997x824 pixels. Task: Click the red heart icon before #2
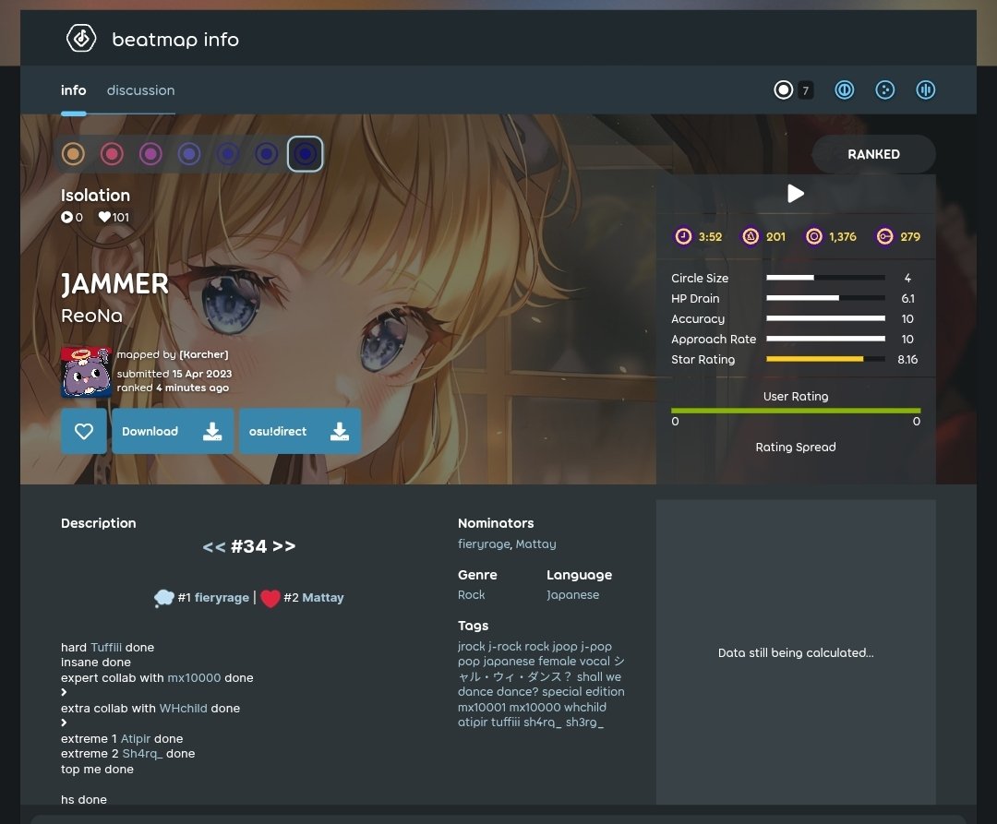[x=270, y=599]
